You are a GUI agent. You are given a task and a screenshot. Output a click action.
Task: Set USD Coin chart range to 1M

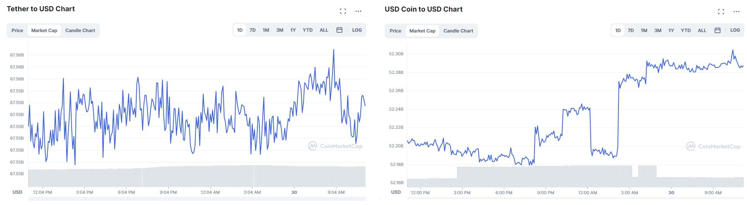[x=644, y=31]
